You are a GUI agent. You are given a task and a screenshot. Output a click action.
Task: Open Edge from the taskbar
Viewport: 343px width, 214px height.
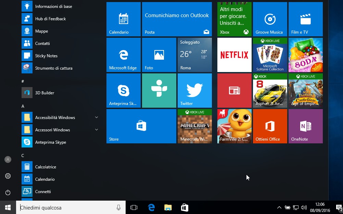tap(151, 207)
